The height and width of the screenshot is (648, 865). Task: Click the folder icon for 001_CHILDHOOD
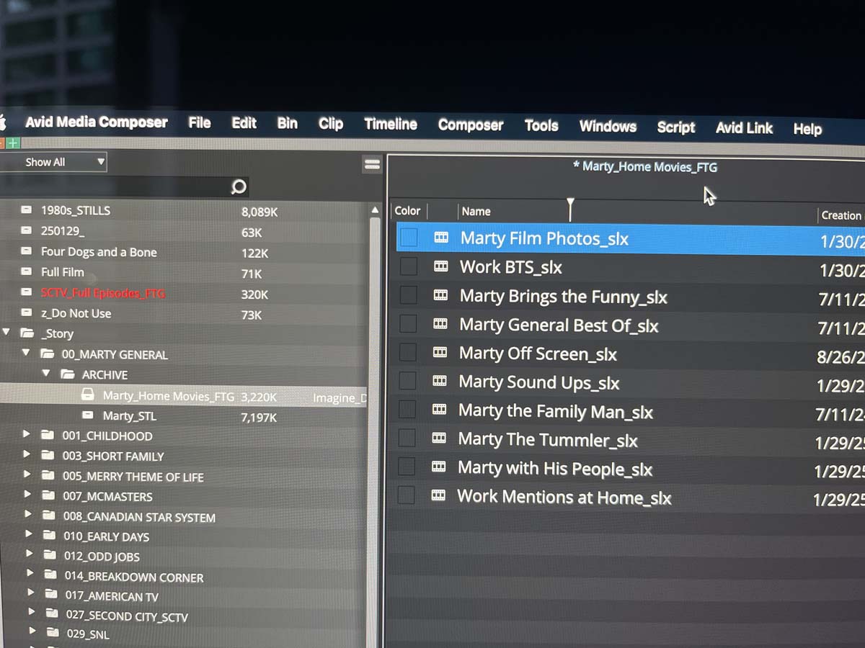tap(48, 435)
